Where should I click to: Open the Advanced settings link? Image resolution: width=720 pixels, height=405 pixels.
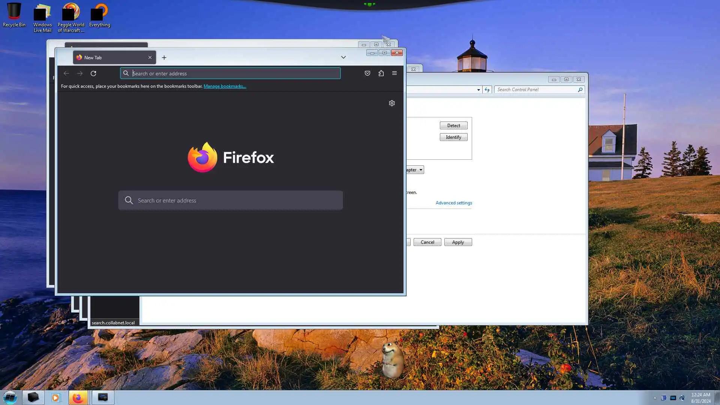click(x=454, y=203)
